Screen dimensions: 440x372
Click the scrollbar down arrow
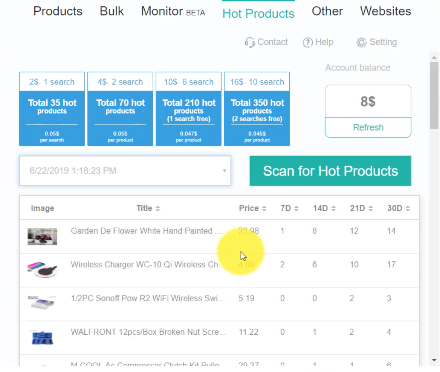pos(434,360)
